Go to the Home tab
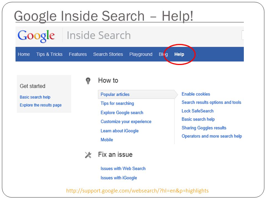 pos(24,54)
